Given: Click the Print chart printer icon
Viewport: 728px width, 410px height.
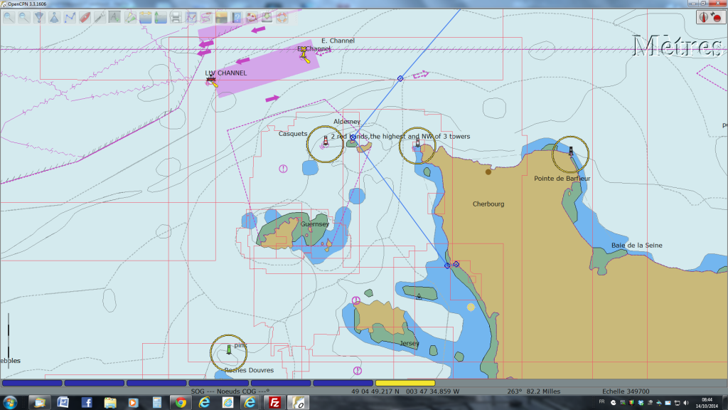Looking at the screenshot, I should tap(176, 18).
